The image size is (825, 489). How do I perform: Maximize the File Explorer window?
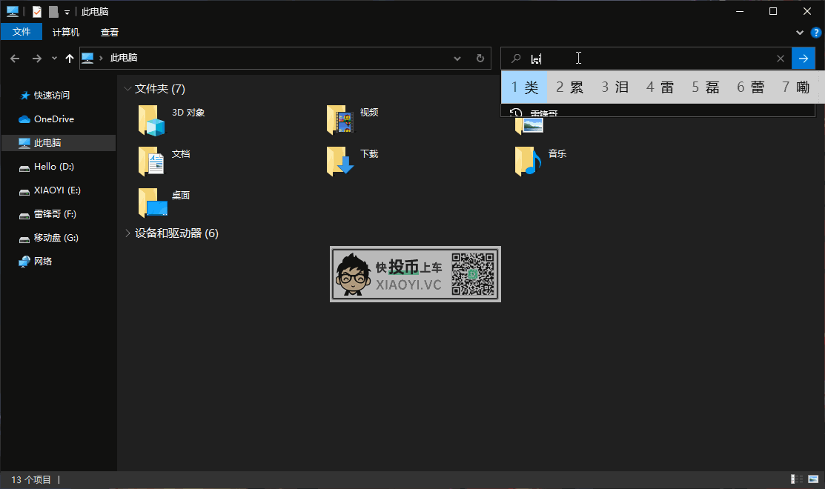click(773, 12)
